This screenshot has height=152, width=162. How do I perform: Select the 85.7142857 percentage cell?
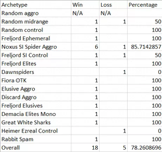[x=145, y=47]
